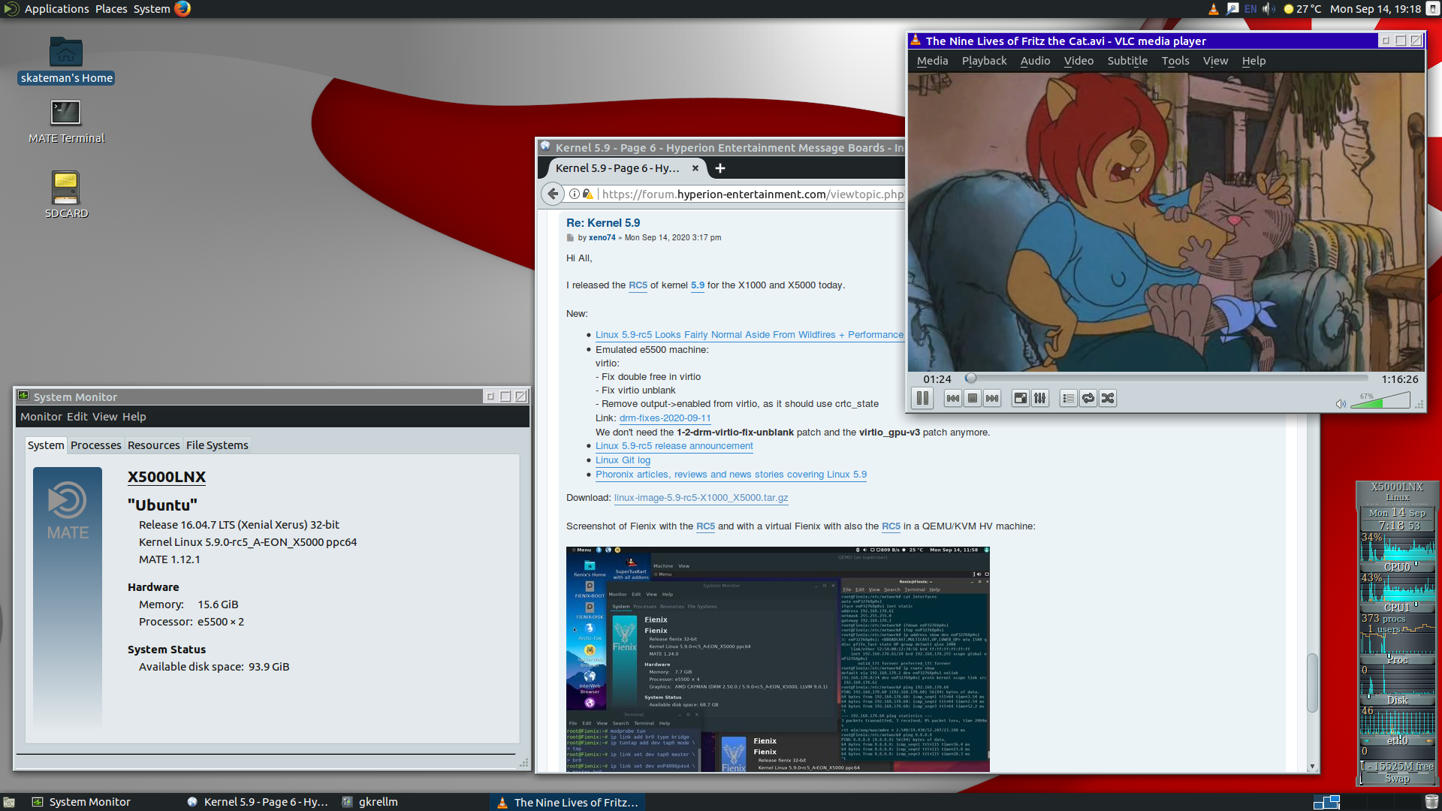1442x811 pixels.
Task: Open new tab with plus button
Action: pyautogui.click(x=720, y=168)
